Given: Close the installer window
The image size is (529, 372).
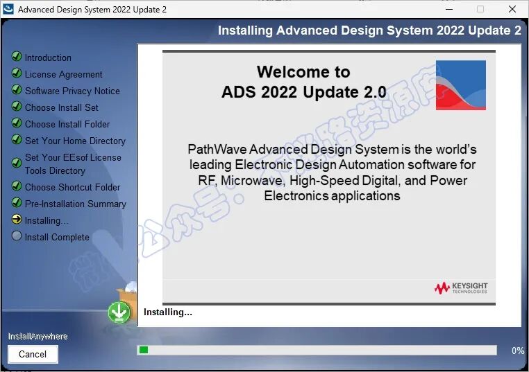Looking at the screenshot, I should point(512,9).
